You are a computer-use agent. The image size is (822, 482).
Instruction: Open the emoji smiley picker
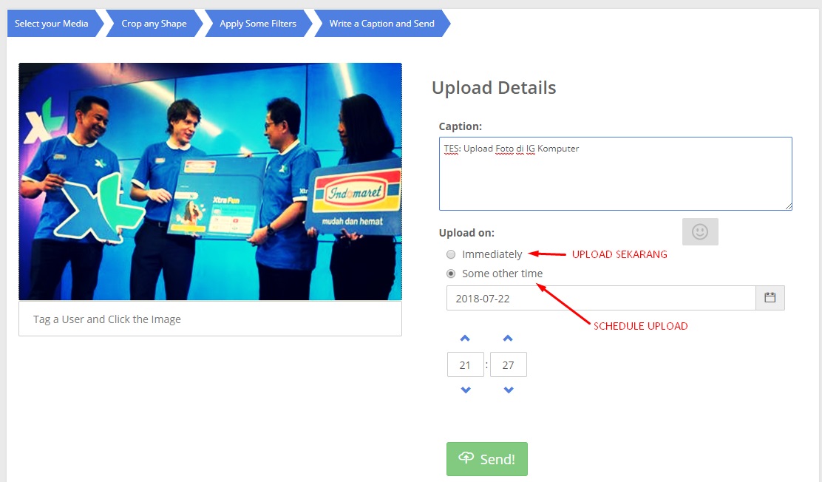pyautogui.click(x=700, y=232)
